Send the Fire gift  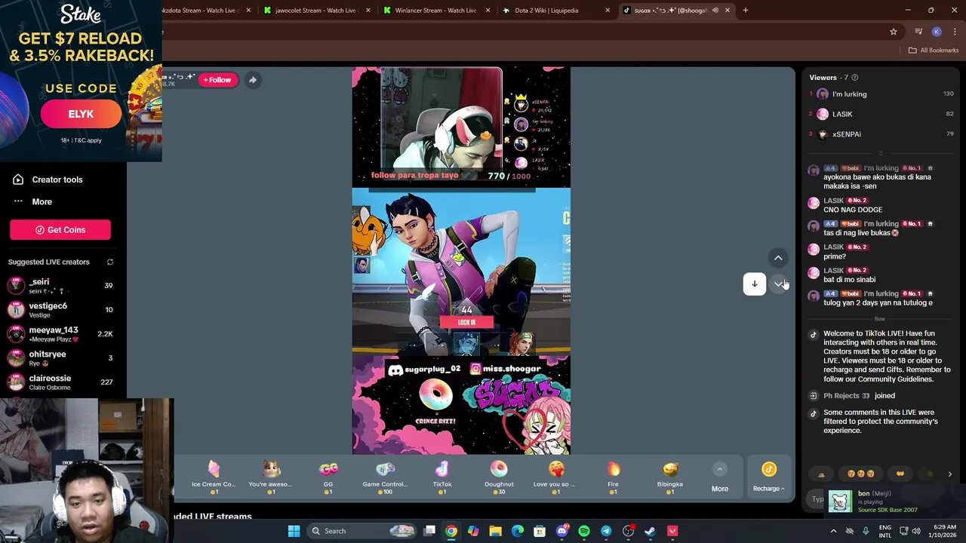point(613,478)
